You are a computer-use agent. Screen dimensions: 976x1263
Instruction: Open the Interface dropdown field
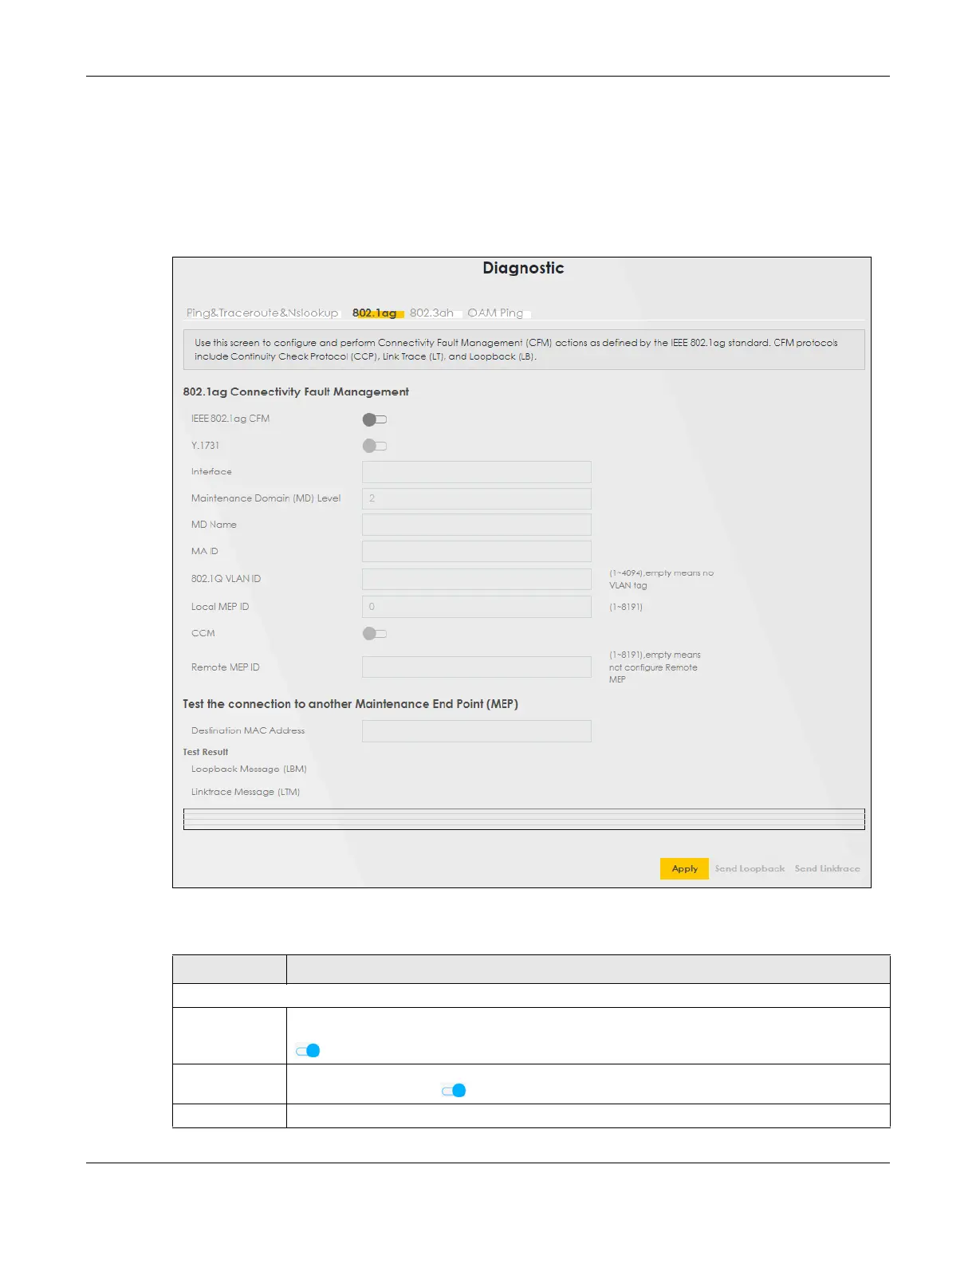[477, 472]
